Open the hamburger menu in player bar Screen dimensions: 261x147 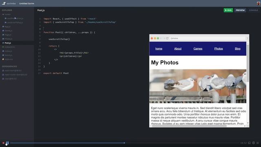coord(258,143)
